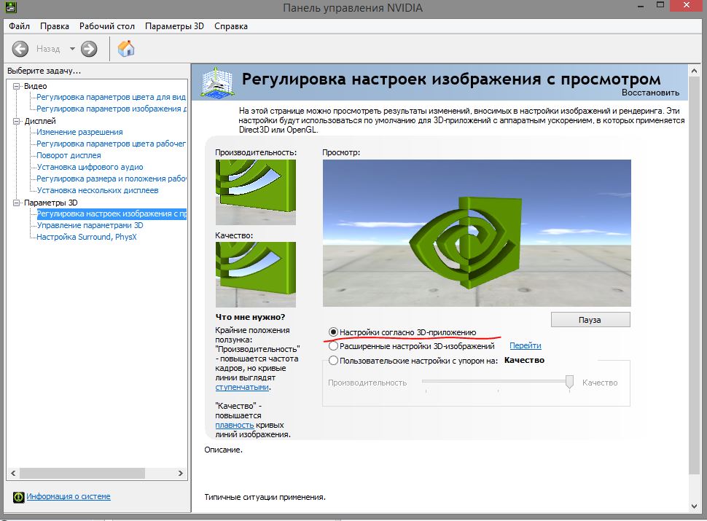Select Регулировка настроек изображения с просмотром
Screen dimensions: 707x521
[111, 214]
